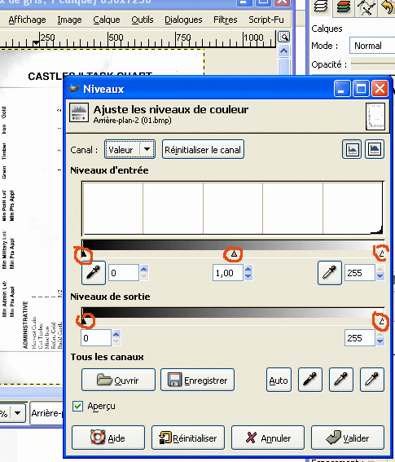Click the gamma midpoint input slider handle
The image size is (395, 462).
234,253
